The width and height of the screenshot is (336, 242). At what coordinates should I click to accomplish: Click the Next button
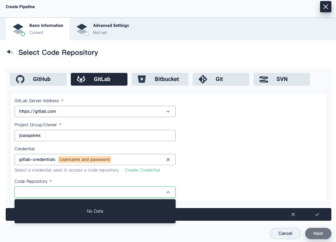pos(318,233)
